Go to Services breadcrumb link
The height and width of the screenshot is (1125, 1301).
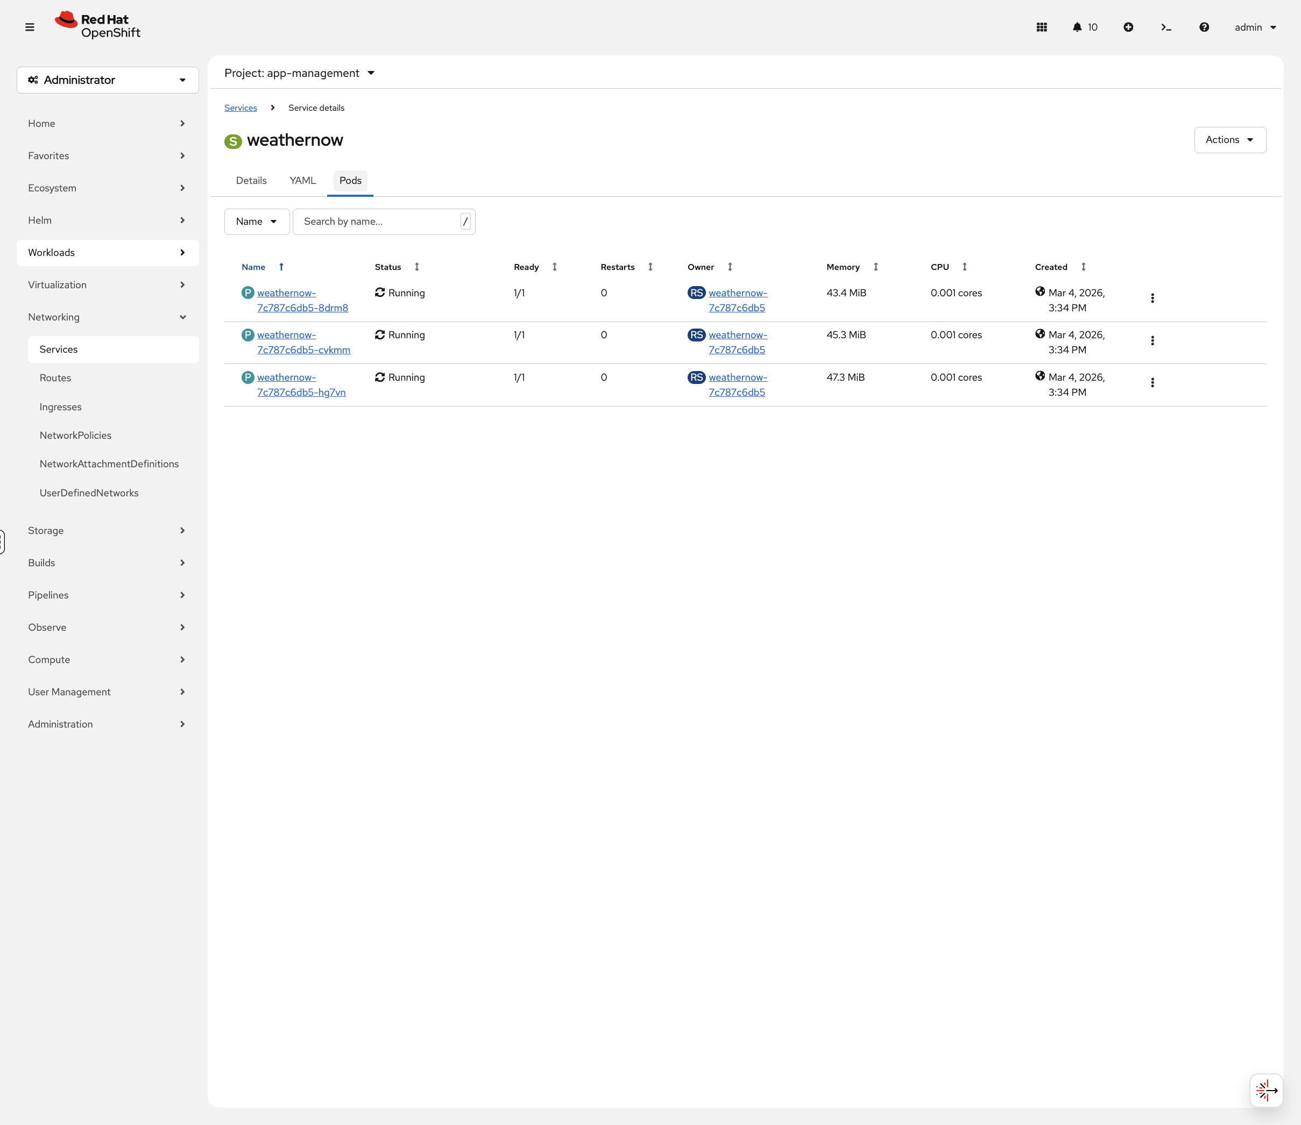(241, 108)
